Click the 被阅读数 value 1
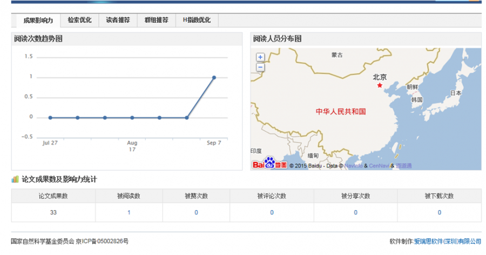This screenshot has height=255, width=486. click(x=129, y=212)
